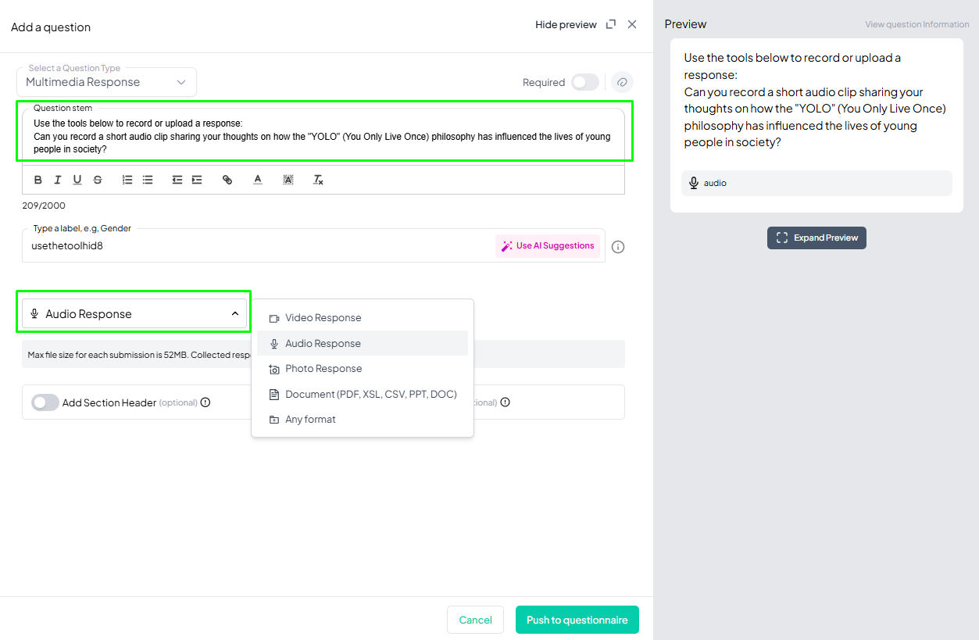Insert a bulleted list

(148, 180)
